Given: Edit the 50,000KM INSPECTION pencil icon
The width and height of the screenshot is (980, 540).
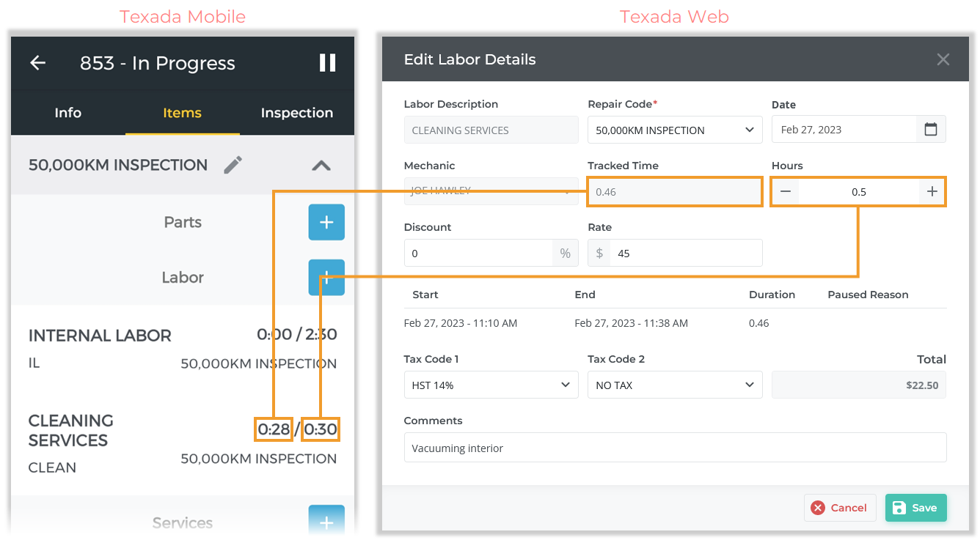Looking at the screenshot, I should 233,165.
